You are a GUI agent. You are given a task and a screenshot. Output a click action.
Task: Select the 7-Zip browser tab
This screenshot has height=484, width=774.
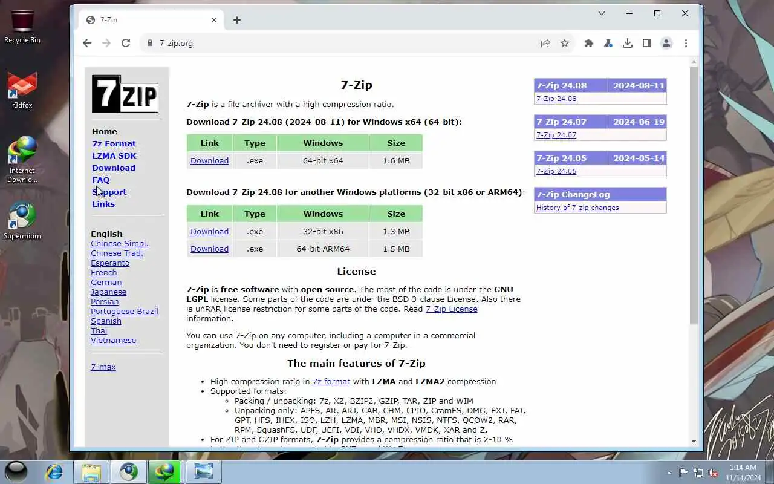pyautogui.click(x=151, y=20)
